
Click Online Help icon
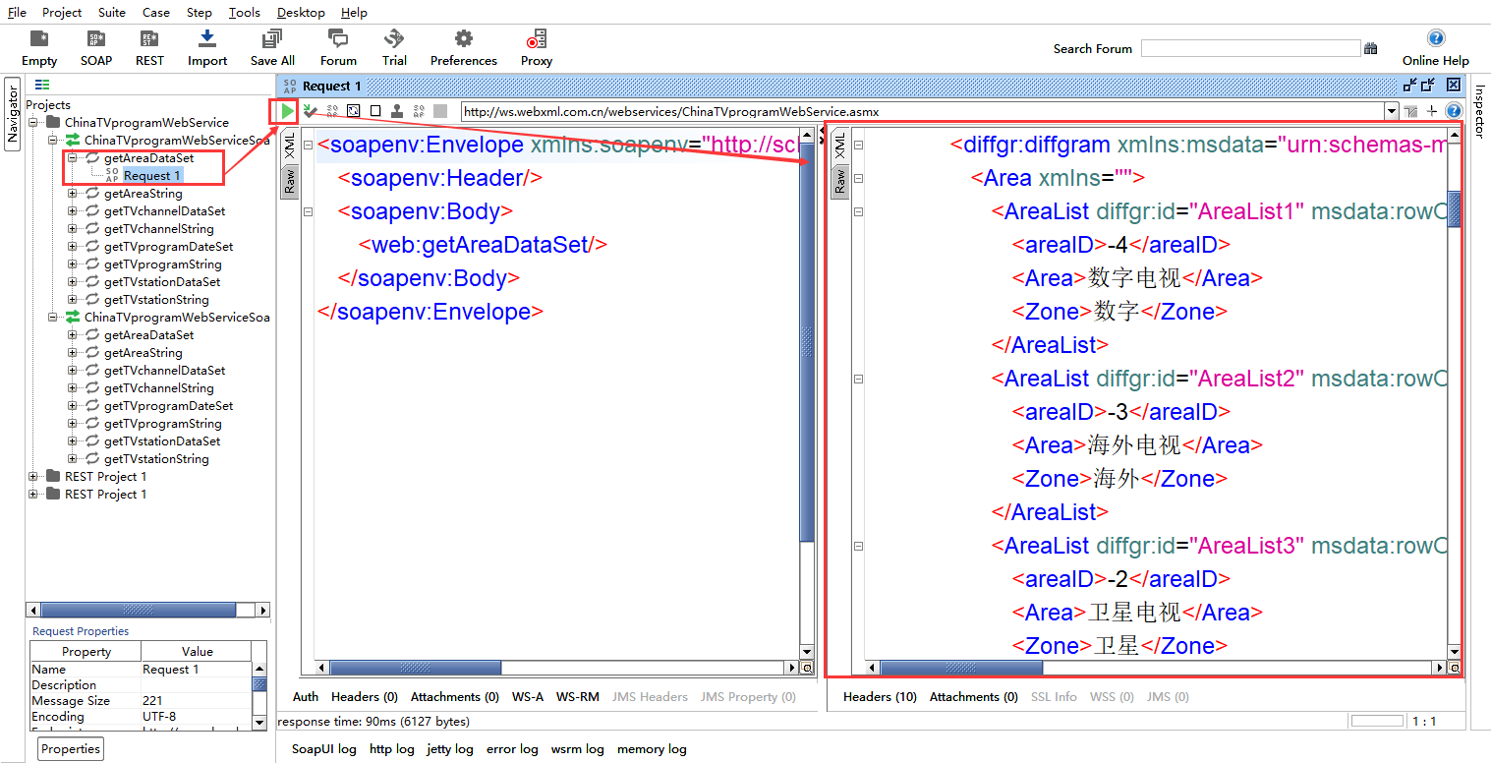click(x=1435, y=39)
